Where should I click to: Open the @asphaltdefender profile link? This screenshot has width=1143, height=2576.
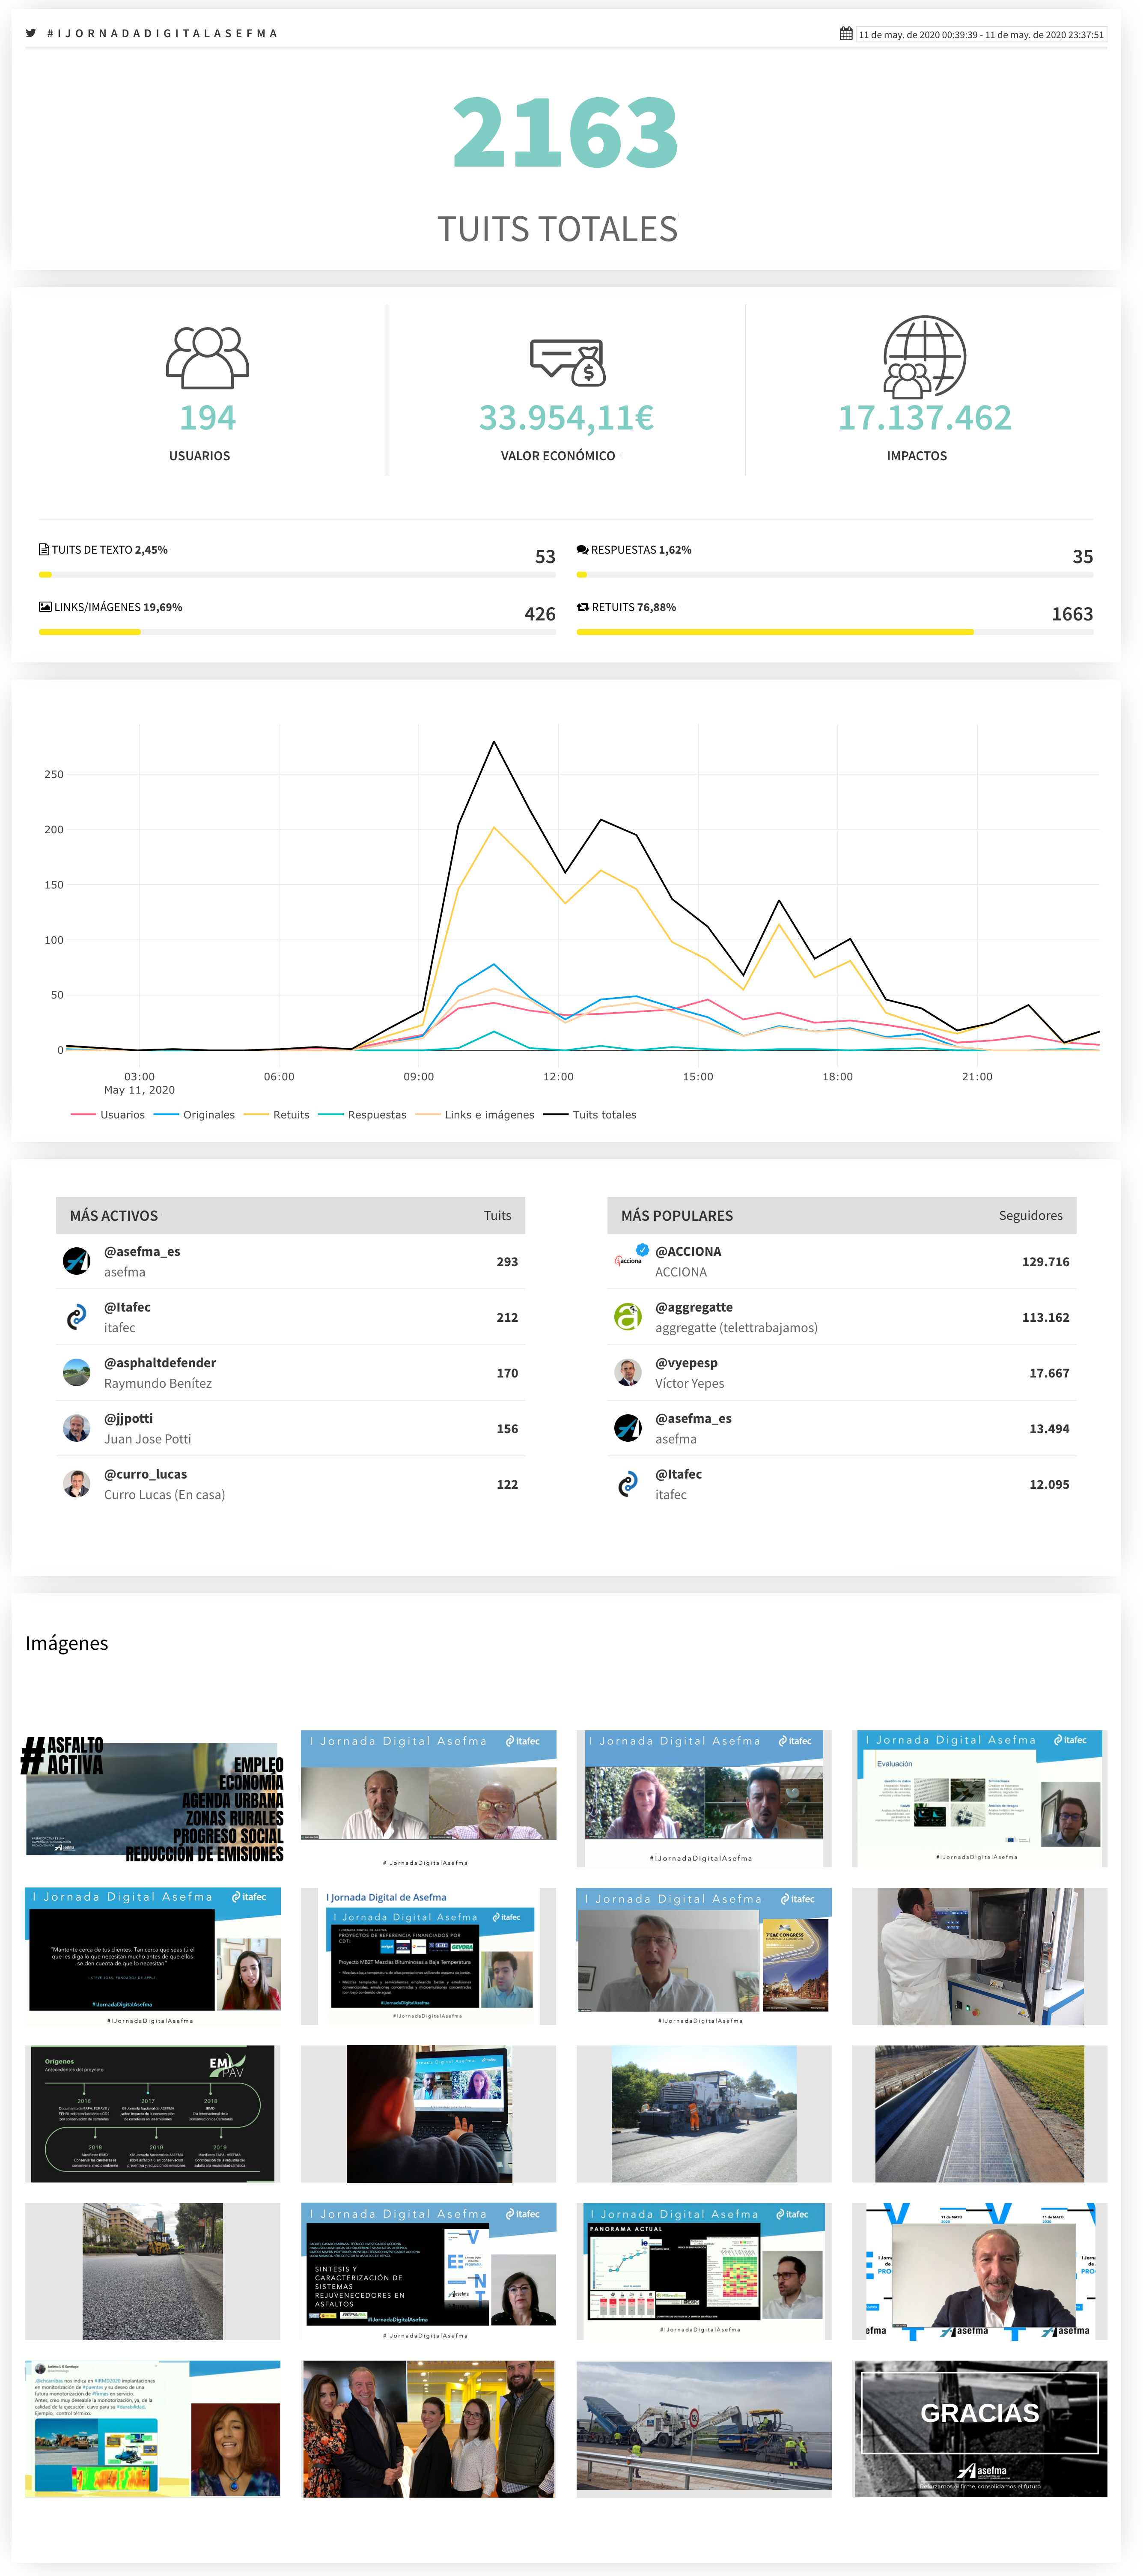tap(160, 1363)
